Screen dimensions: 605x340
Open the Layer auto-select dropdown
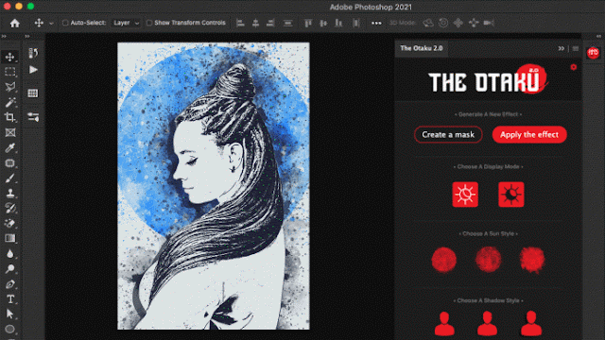point(126,23)
